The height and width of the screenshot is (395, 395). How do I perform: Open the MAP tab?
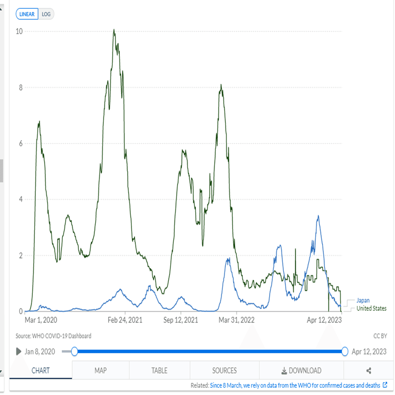point(101,371)
